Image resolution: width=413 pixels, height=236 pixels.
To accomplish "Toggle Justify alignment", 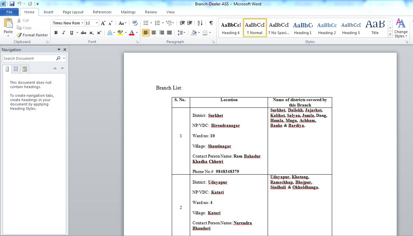I will pos(169,33).
